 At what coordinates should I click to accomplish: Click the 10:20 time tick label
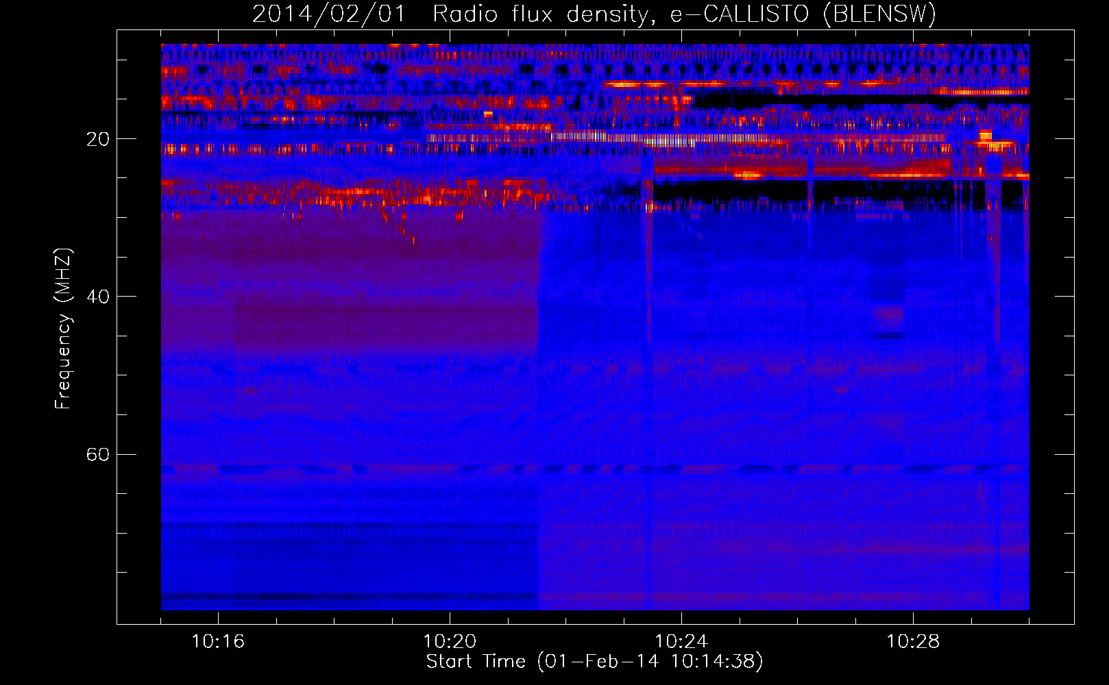click(450, 642)
